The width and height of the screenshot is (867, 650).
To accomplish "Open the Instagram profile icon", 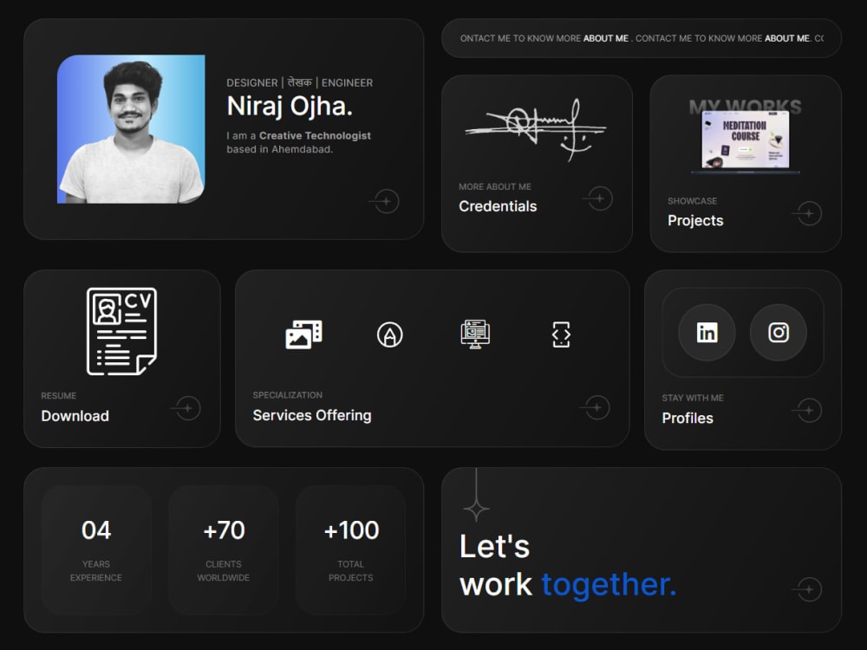I will coord(779,332).
